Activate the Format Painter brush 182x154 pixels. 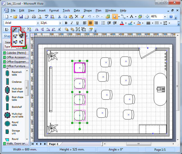point(82,17)
